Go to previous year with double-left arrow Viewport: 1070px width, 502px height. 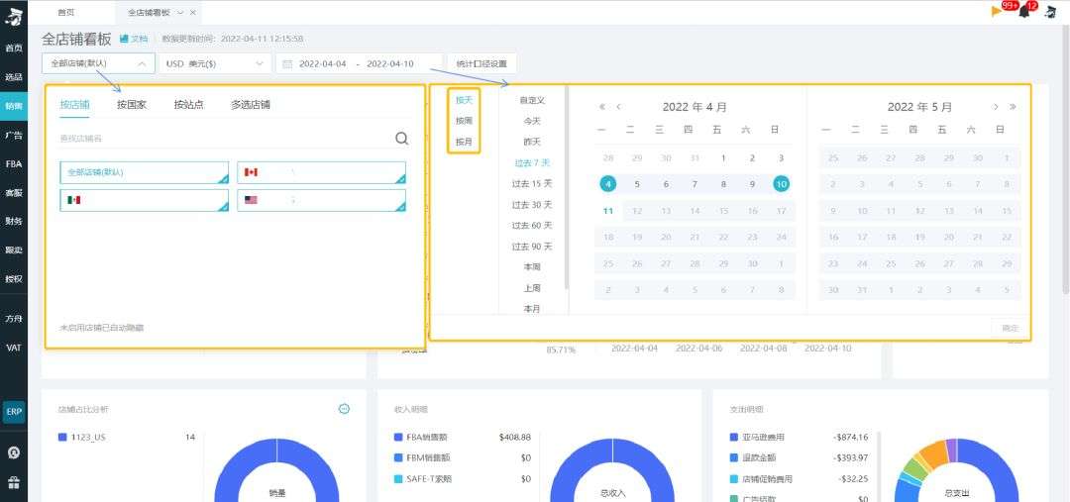pos(602,107)
